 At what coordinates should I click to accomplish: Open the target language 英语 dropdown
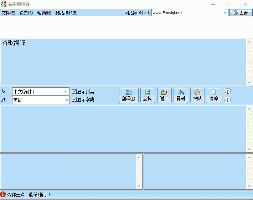click(41, 100)
